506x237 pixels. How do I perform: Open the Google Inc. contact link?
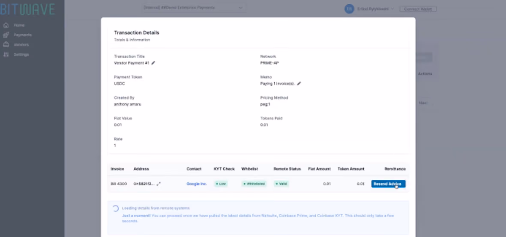(197, 184)
